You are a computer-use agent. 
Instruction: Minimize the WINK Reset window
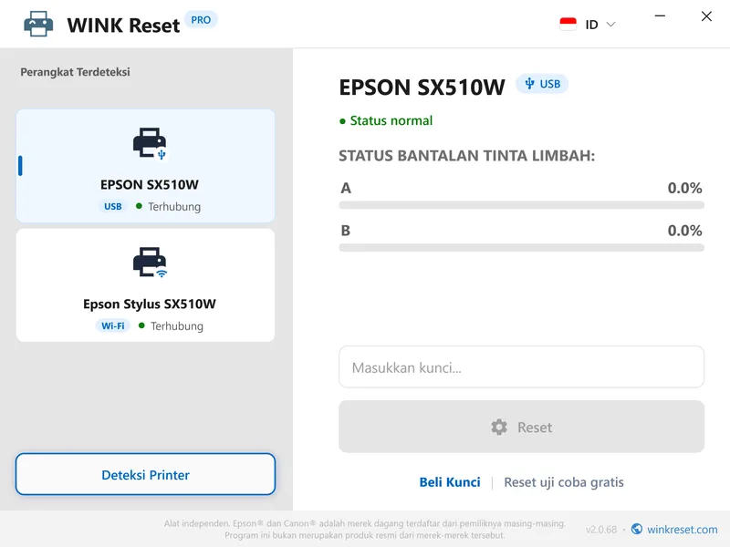point(660,16)
